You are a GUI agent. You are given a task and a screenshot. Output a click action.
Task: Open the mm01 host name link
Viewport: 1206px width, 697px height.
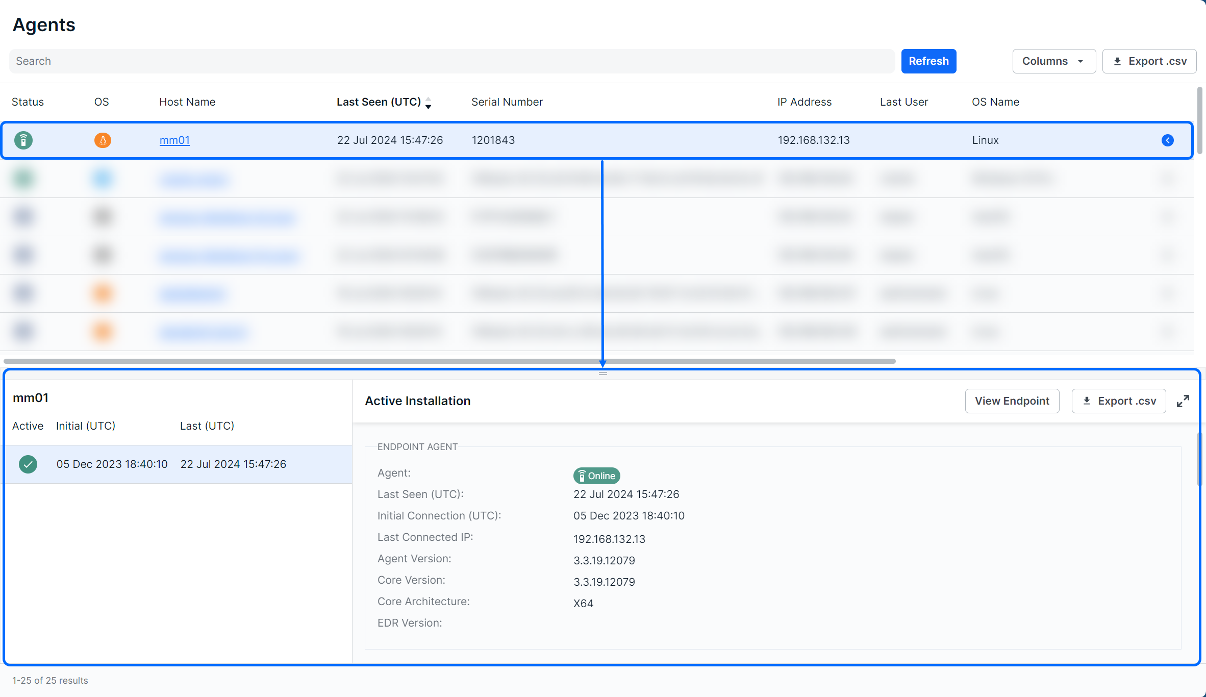coord(174,140)
